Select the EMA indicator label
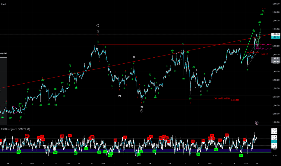 pos(3,4)
